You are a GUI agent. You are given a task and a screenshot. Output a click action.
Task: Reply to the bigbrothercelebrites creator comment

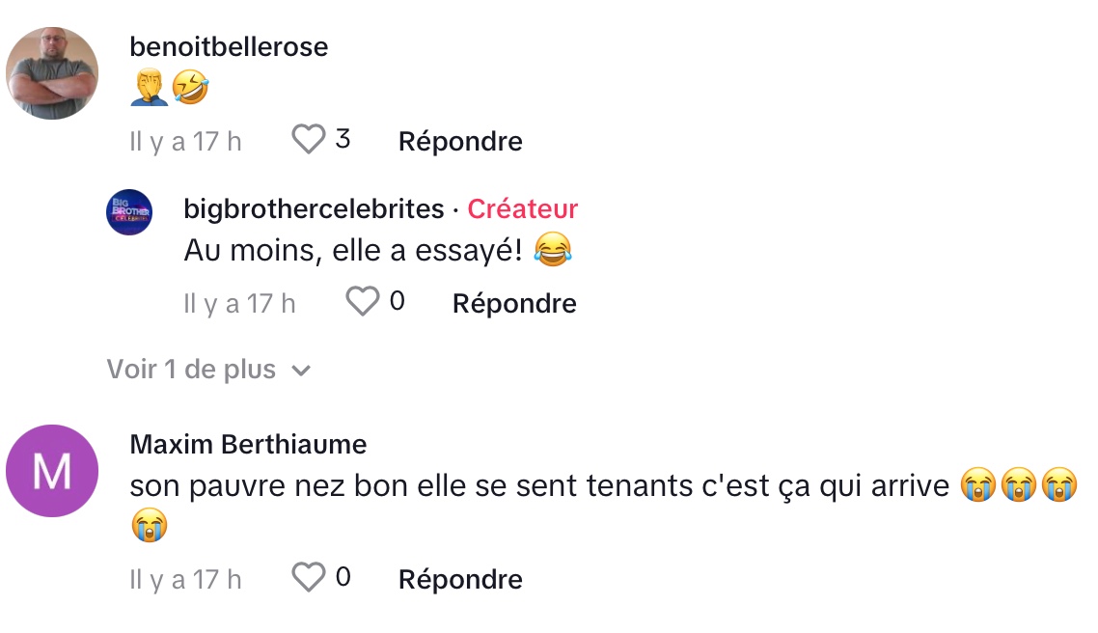tap(514, 303)
